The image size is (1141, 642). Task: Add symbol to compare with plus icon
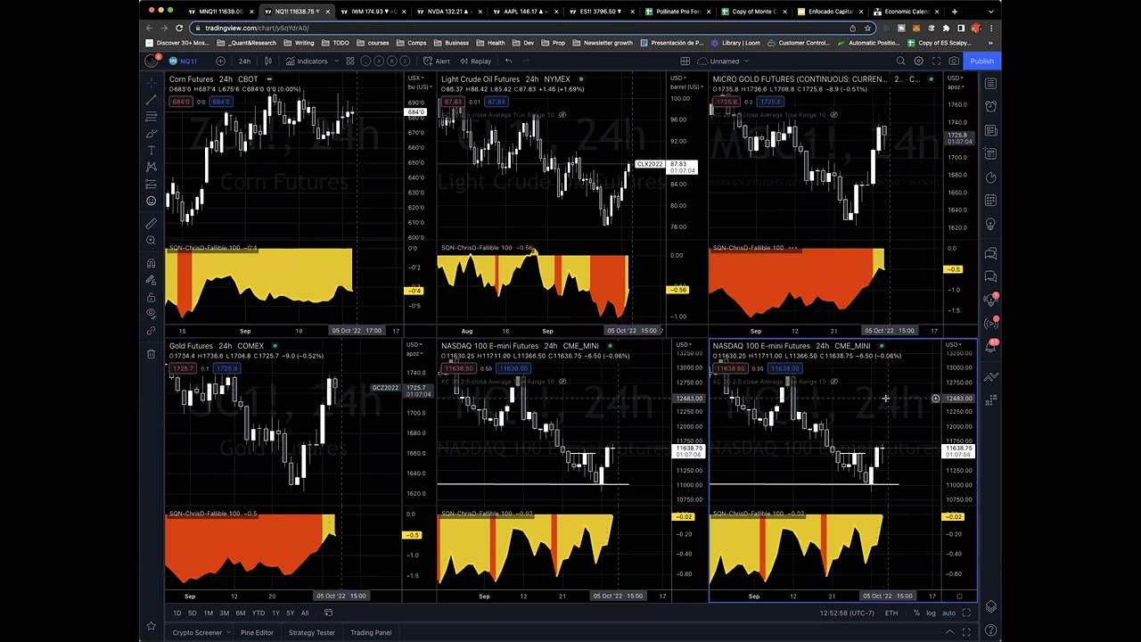coord(220,62)
